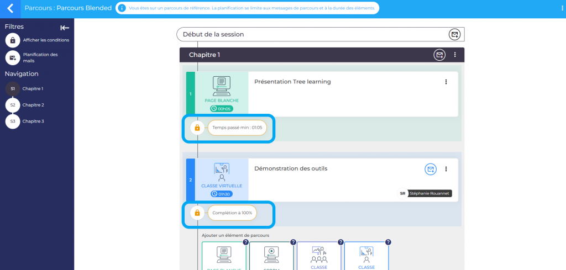Click the Temps passé min : 01:05 condition
Screen dimensions: 566x270
point(237,128)
